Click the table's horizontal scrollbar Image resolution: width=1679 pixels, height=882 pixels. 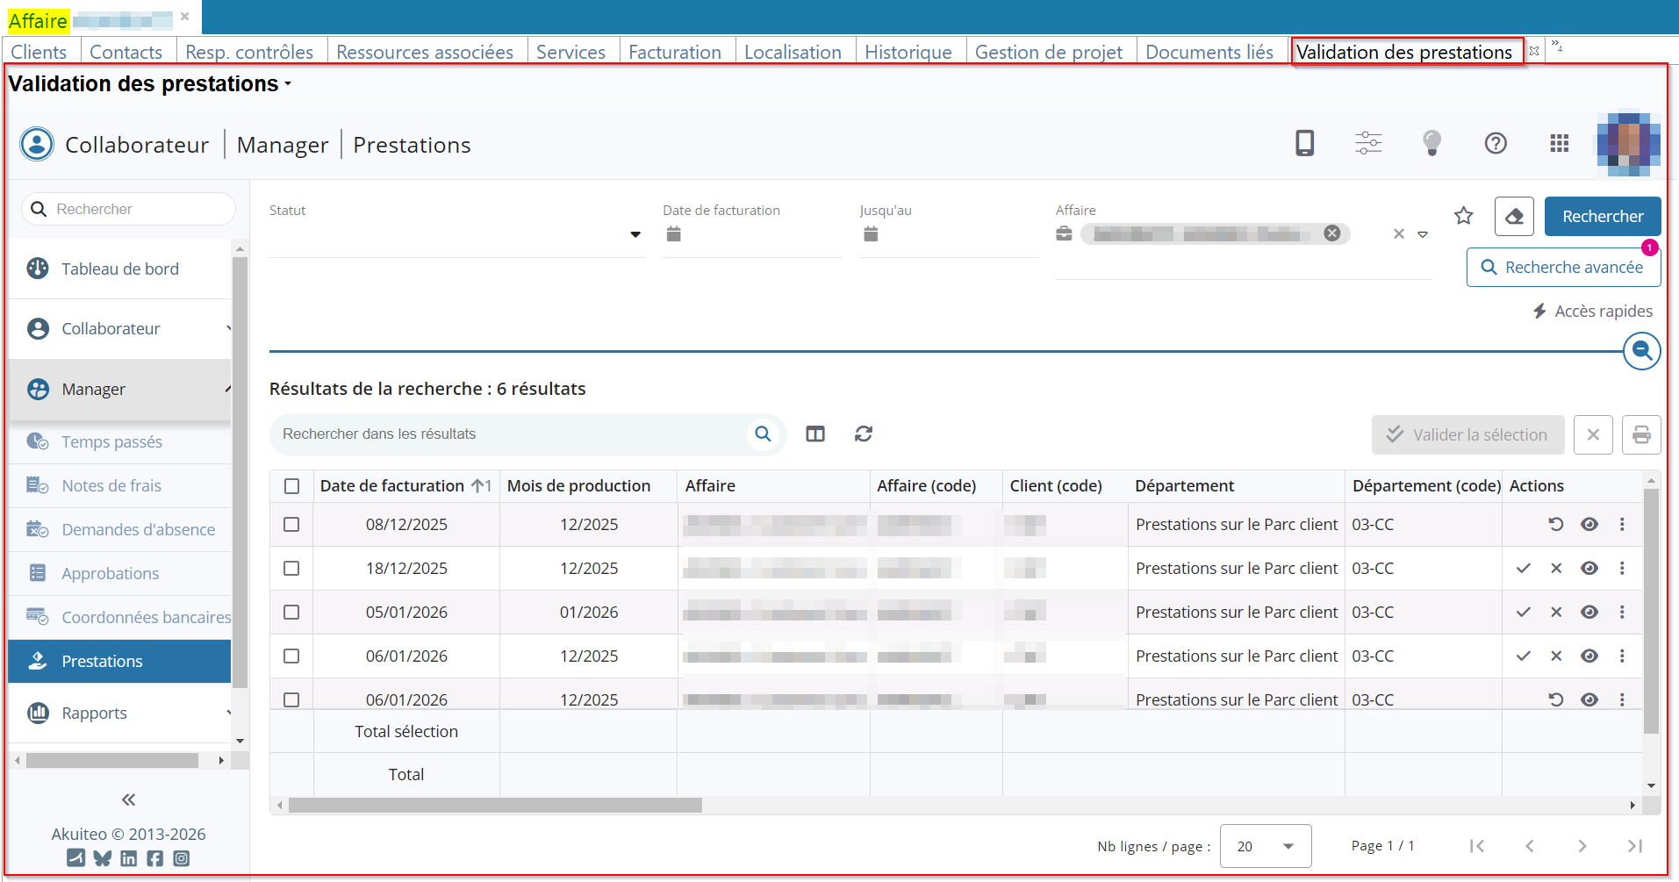coord(495,805)
